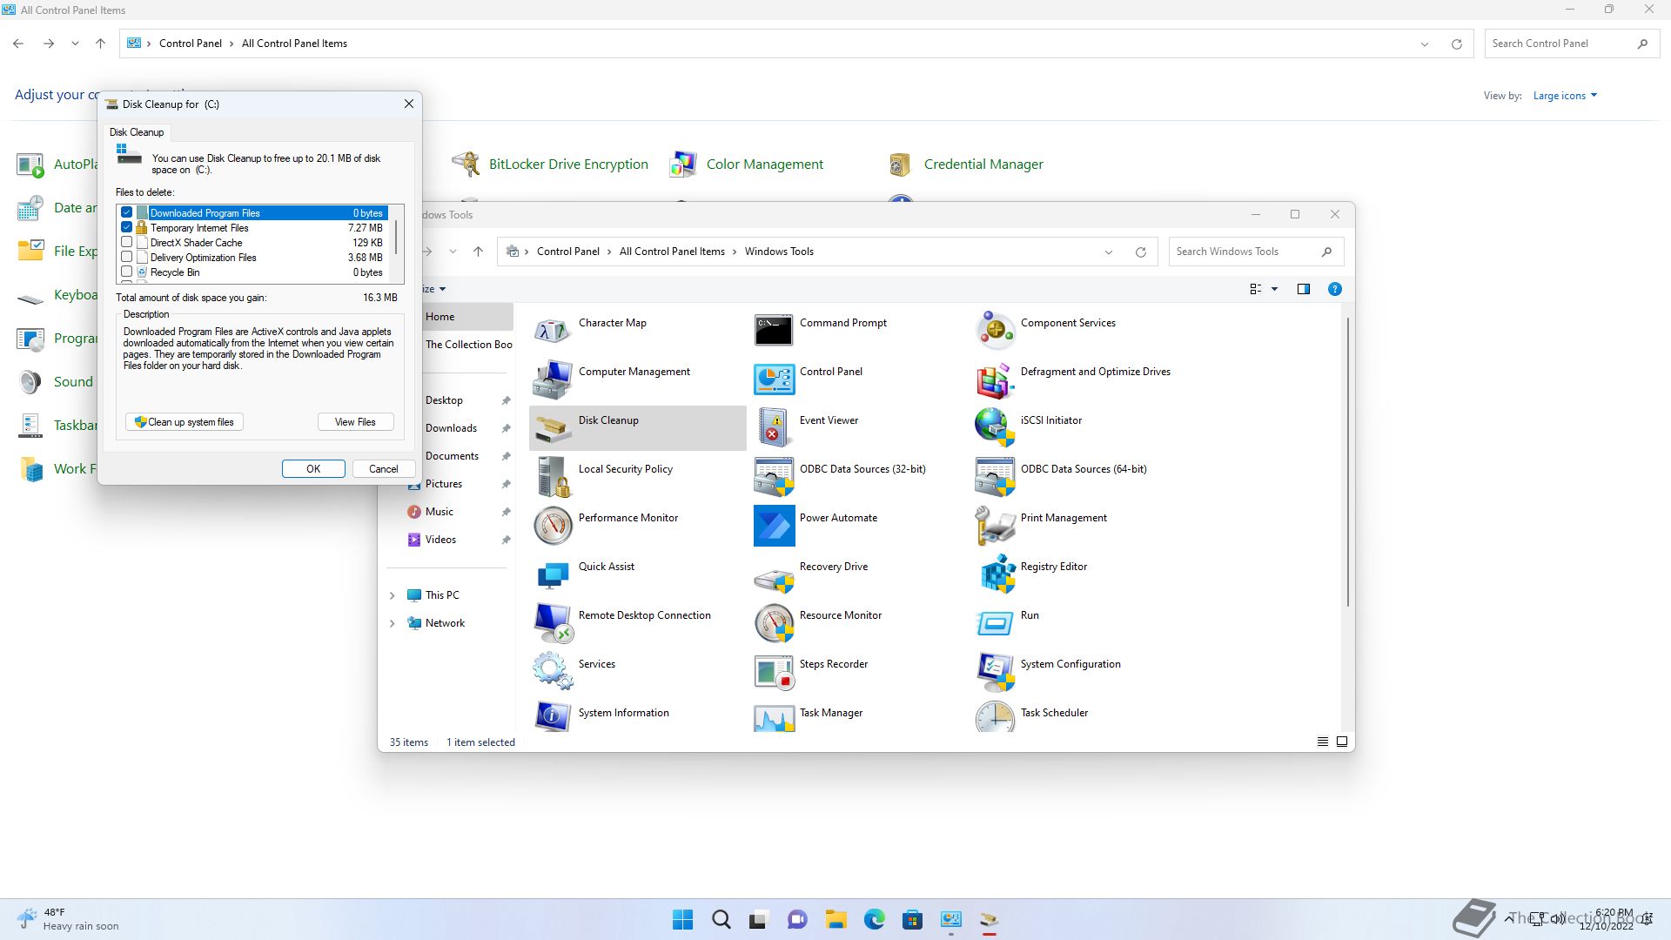Viewport: 1671px width, 940px height.
Task: Confirm Disk Cleanup with OK
Action: click(313, 468)
